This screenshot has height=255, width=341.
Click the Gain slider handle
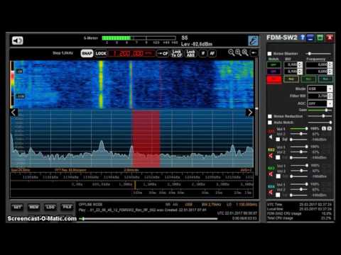coord(326,110)
